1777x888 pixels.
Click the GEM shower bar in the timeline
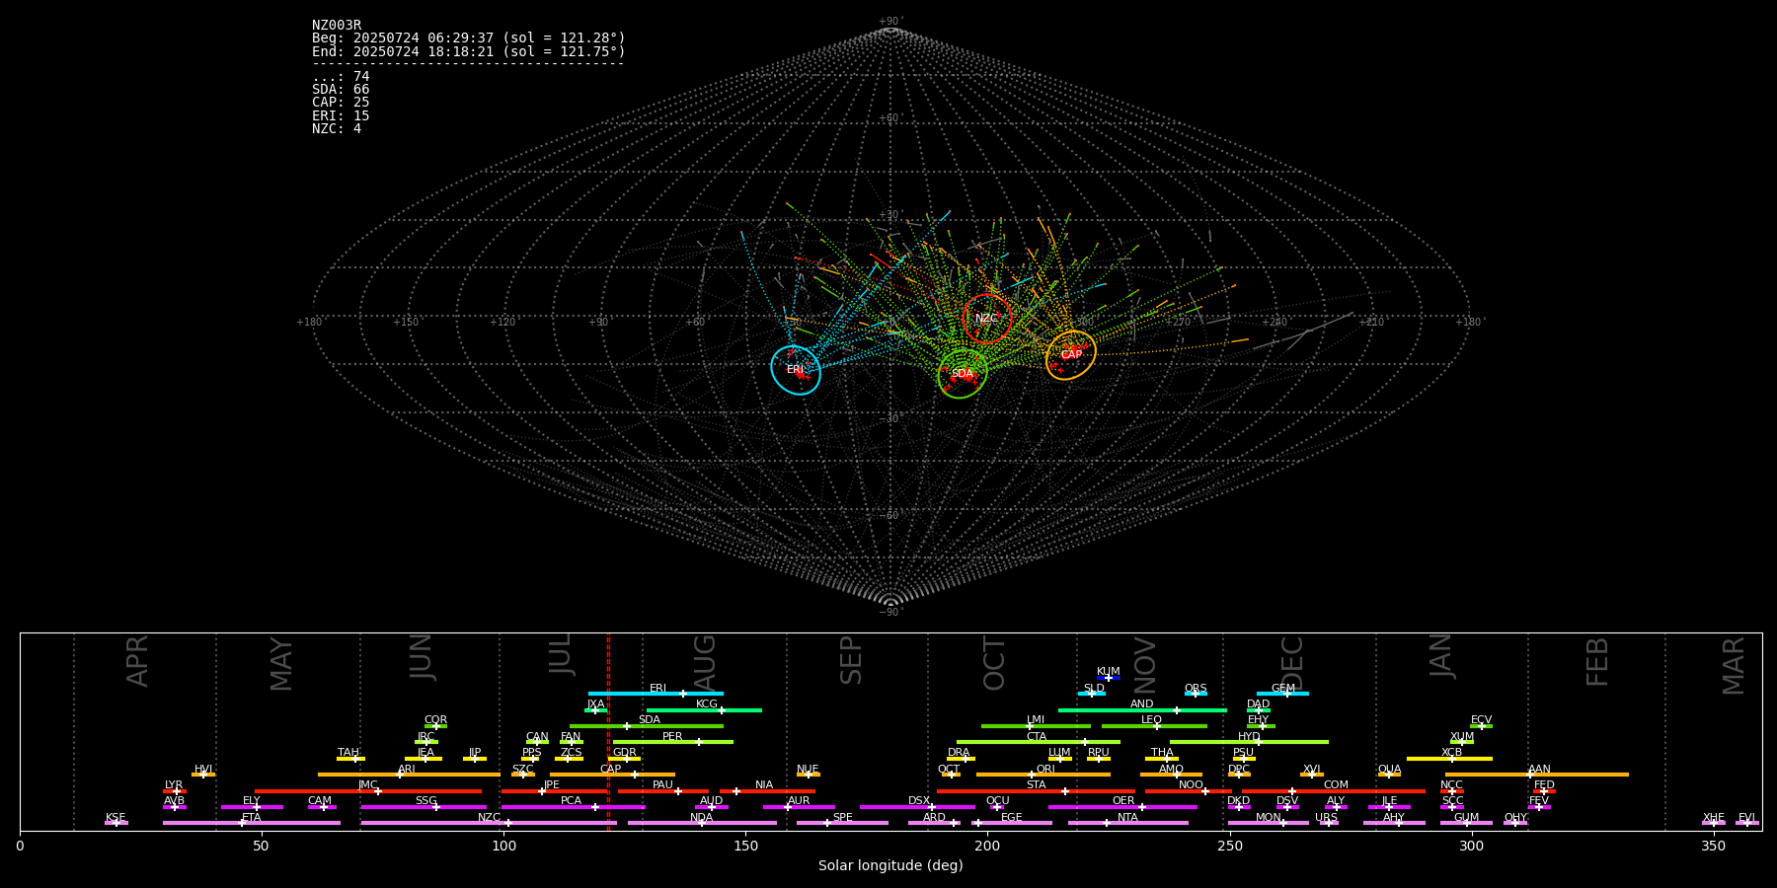click(1282, 694)
